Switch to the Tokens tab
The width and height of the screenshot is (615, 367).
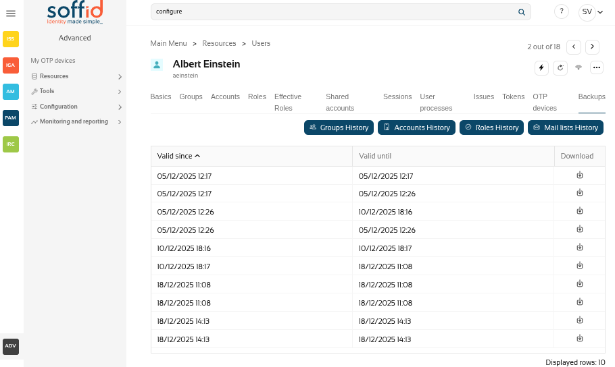point(513,96)
